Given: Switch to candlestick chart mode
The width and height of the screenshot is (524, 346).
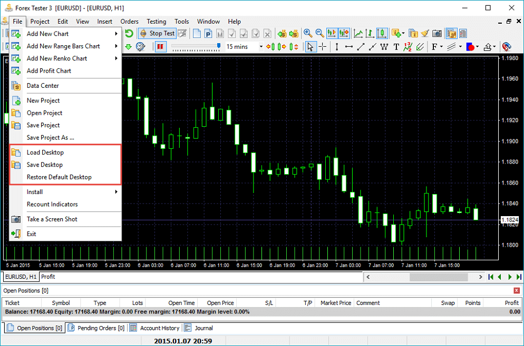Looking at the screenshot, I should pyautogui.click(x=382, y=33).
